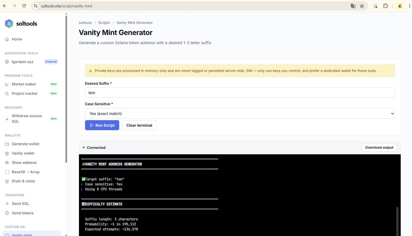The height and width of the screenshot is (236, 412).
Task: Click the Vanity wallet star icon
Action: (x=7, y=153)
